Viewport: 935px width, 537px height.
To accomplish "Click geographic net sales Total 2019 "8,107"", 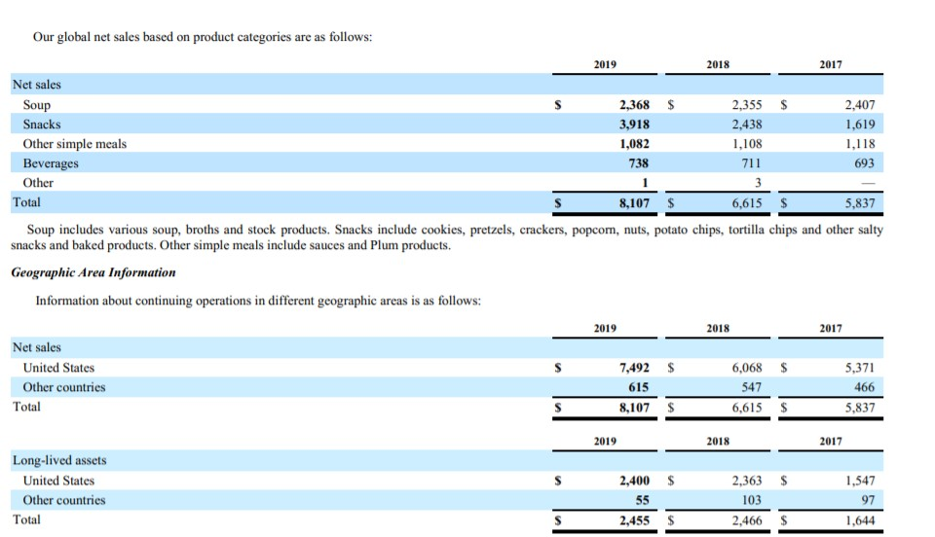I will (634, 408).
